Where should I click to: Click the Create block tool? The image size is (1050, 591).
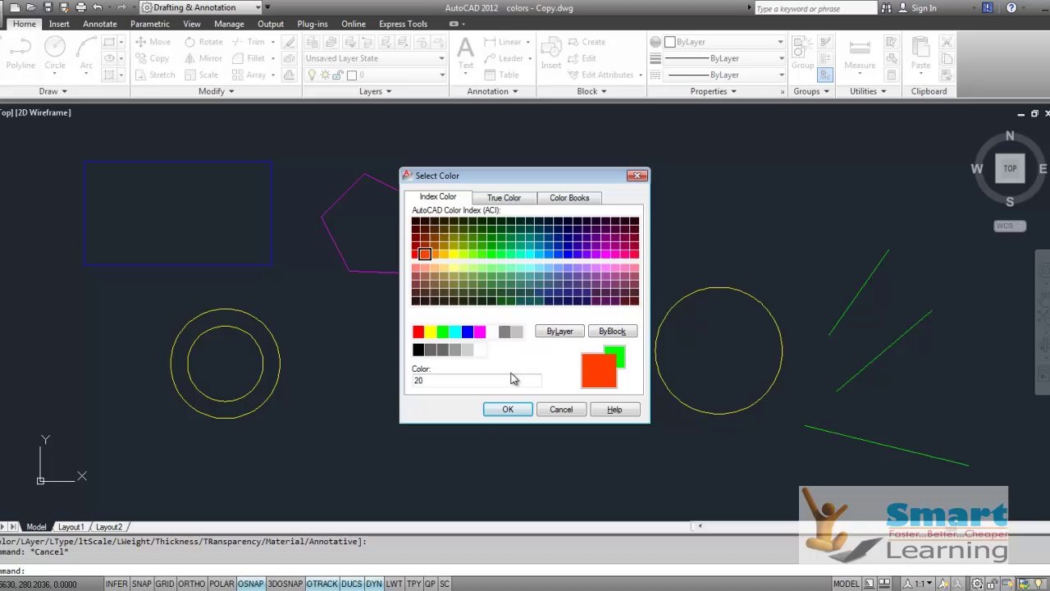(587, 42)
